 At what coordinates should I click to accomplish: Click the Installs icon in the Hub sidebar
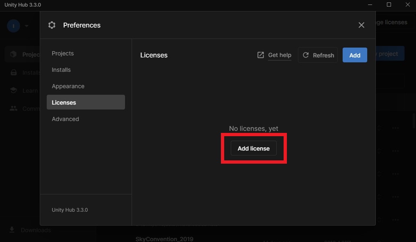point(14,73)
